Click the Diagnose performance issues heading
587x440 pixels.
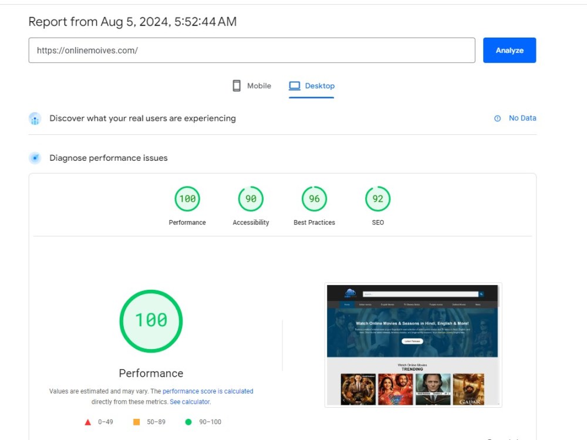[x=109, y=158]
